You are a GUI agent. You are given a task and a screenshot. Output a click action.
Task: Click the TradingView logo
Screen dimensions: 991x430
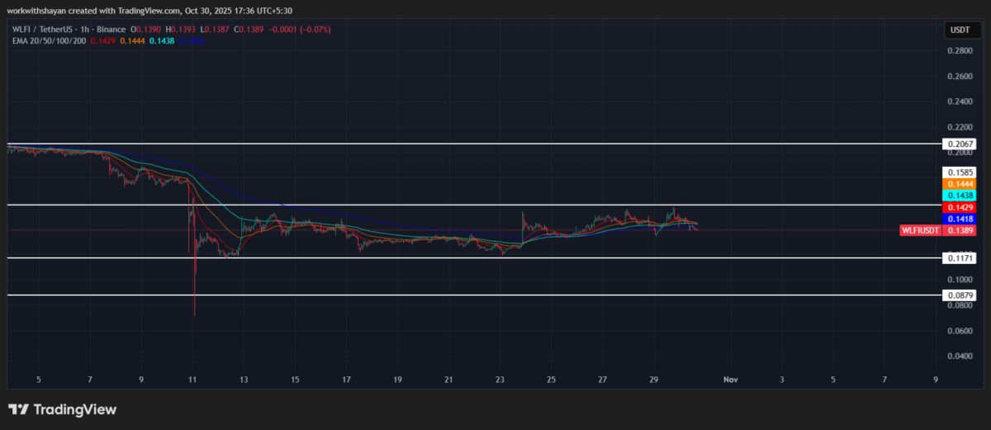63,409
